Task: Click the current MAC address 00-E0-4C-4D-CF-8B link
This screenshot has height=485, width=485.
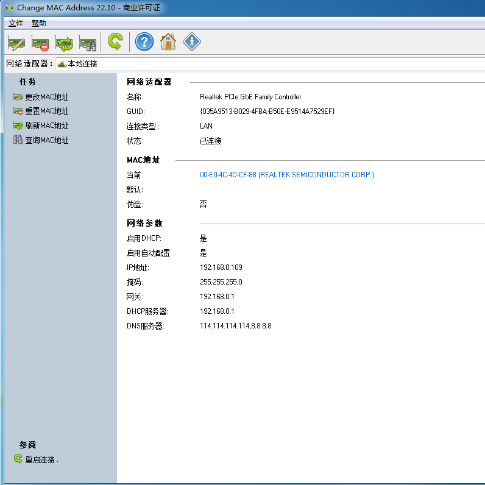Action: click(x=287, y=175)
